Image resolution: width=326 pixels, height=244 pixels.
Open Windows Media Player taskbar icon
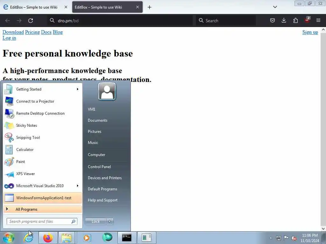click(87, 238)
